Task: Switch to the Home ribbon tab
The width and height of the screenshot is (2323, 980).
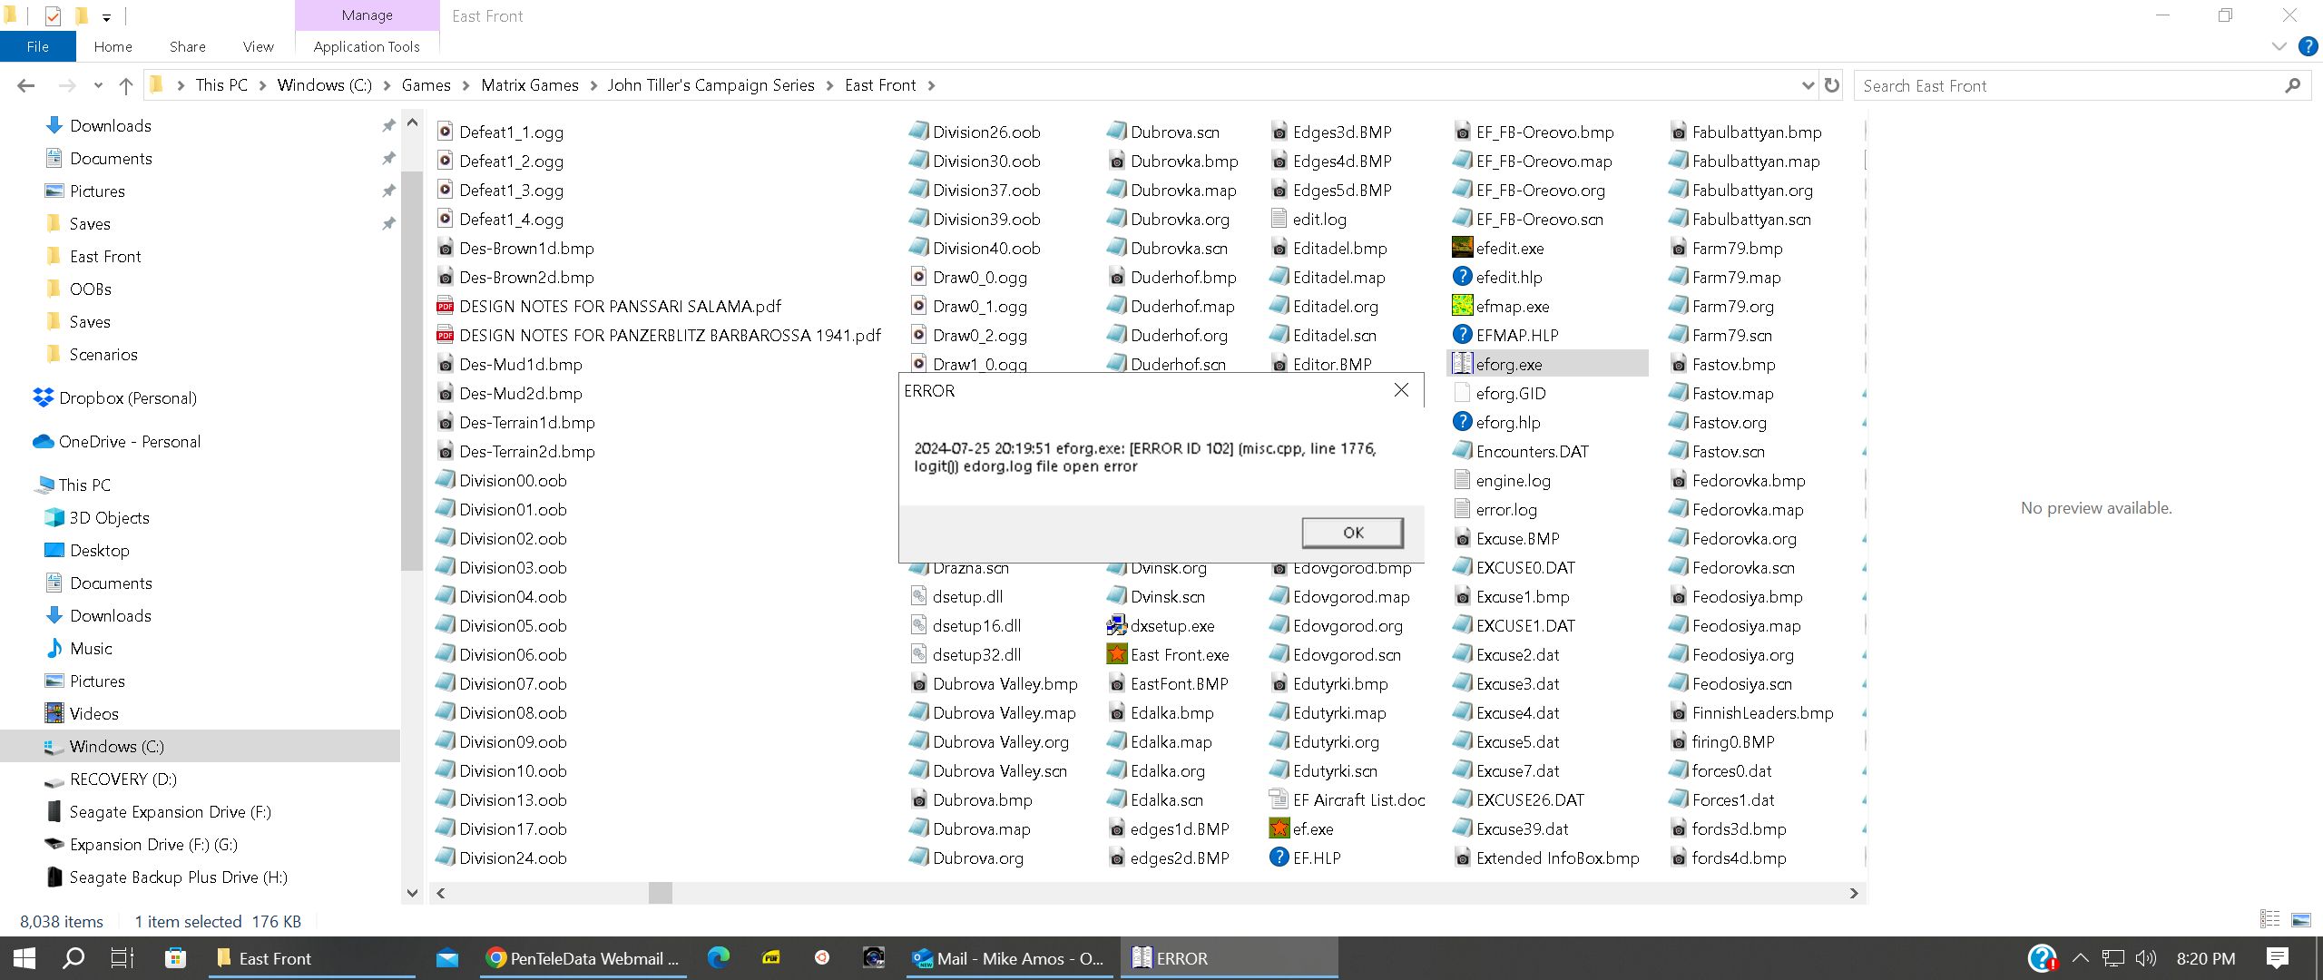Action: pos(113,46)
